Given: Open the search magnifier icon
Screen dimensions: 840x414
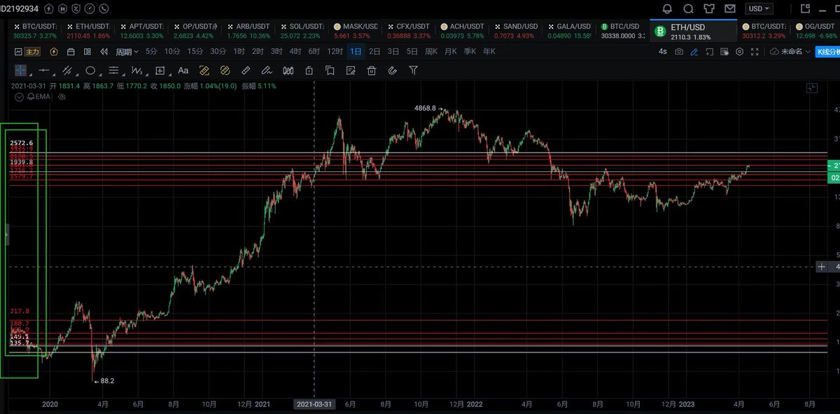Looking at the screenshot, I should pos(688,8).
